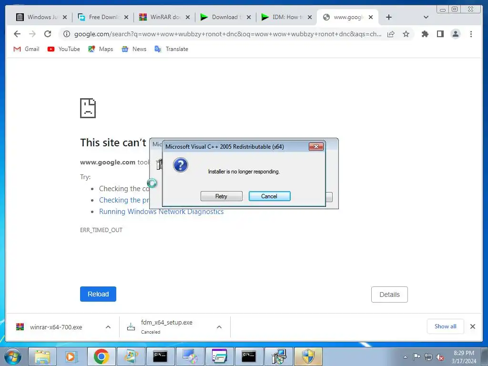This screenshot has width=488, height=366.
Task: Open the Extensions puzzle icon
Action: click(425, 34)
